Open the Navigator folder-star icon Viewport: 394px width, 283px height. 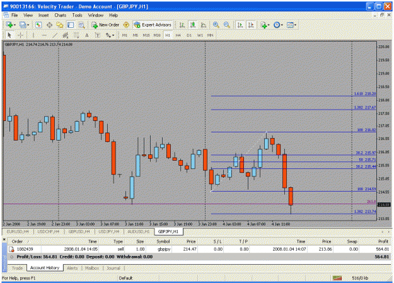[60, 25]
